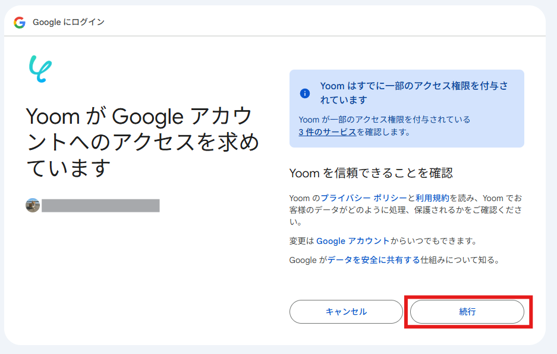Click the Yoom app logo

40,69
